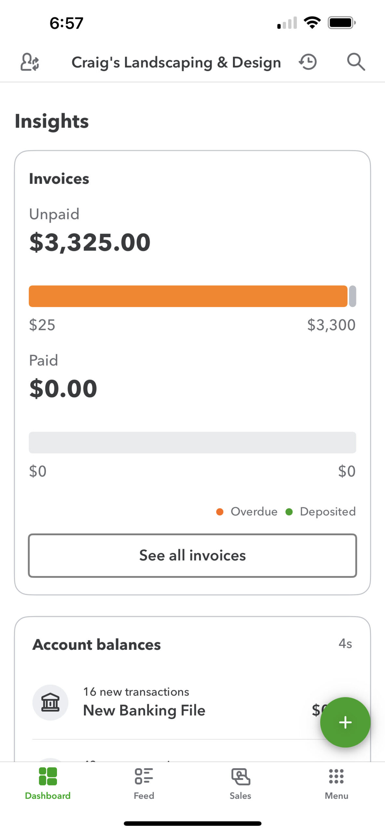Tap the gray paid invoices progress bar
Screen dimensions: 385x833
pos(192,443)
